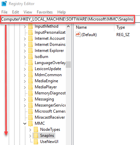Select the MMC key label
Viewport: 140px width, 145px height.
(40, 123)
